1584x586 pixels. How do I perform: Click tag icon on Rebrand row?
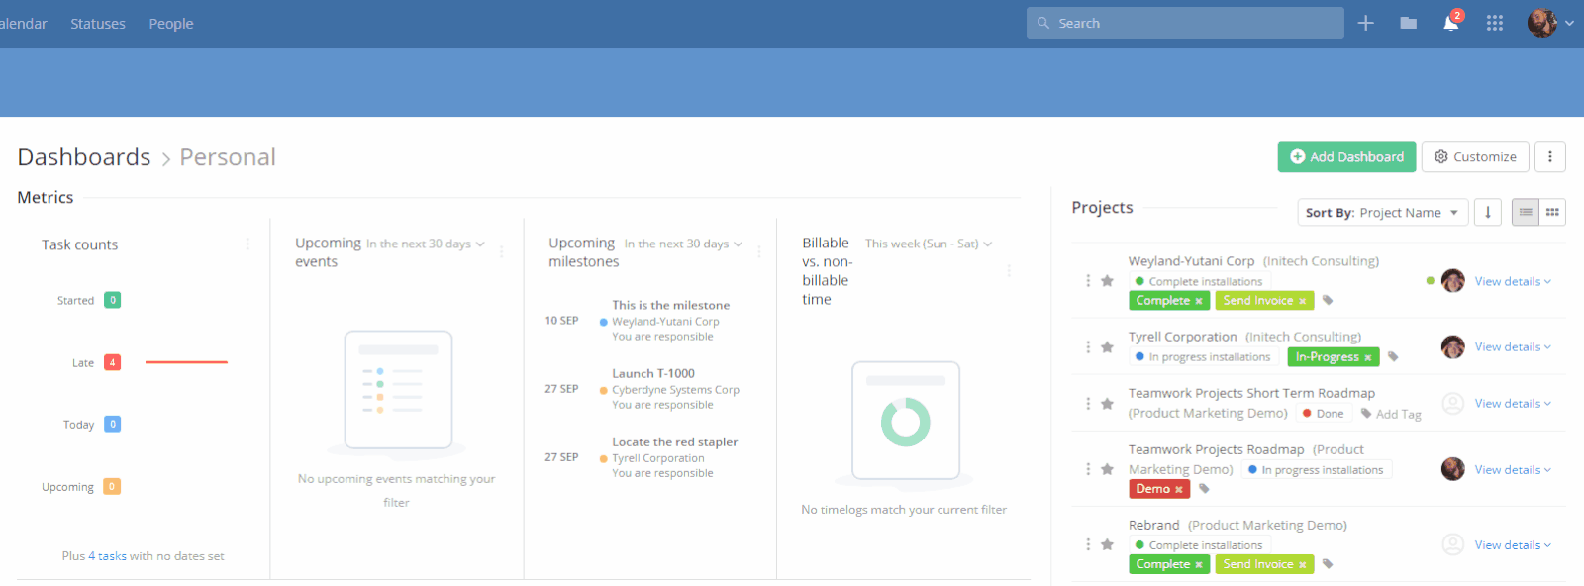click(1328, 563)
